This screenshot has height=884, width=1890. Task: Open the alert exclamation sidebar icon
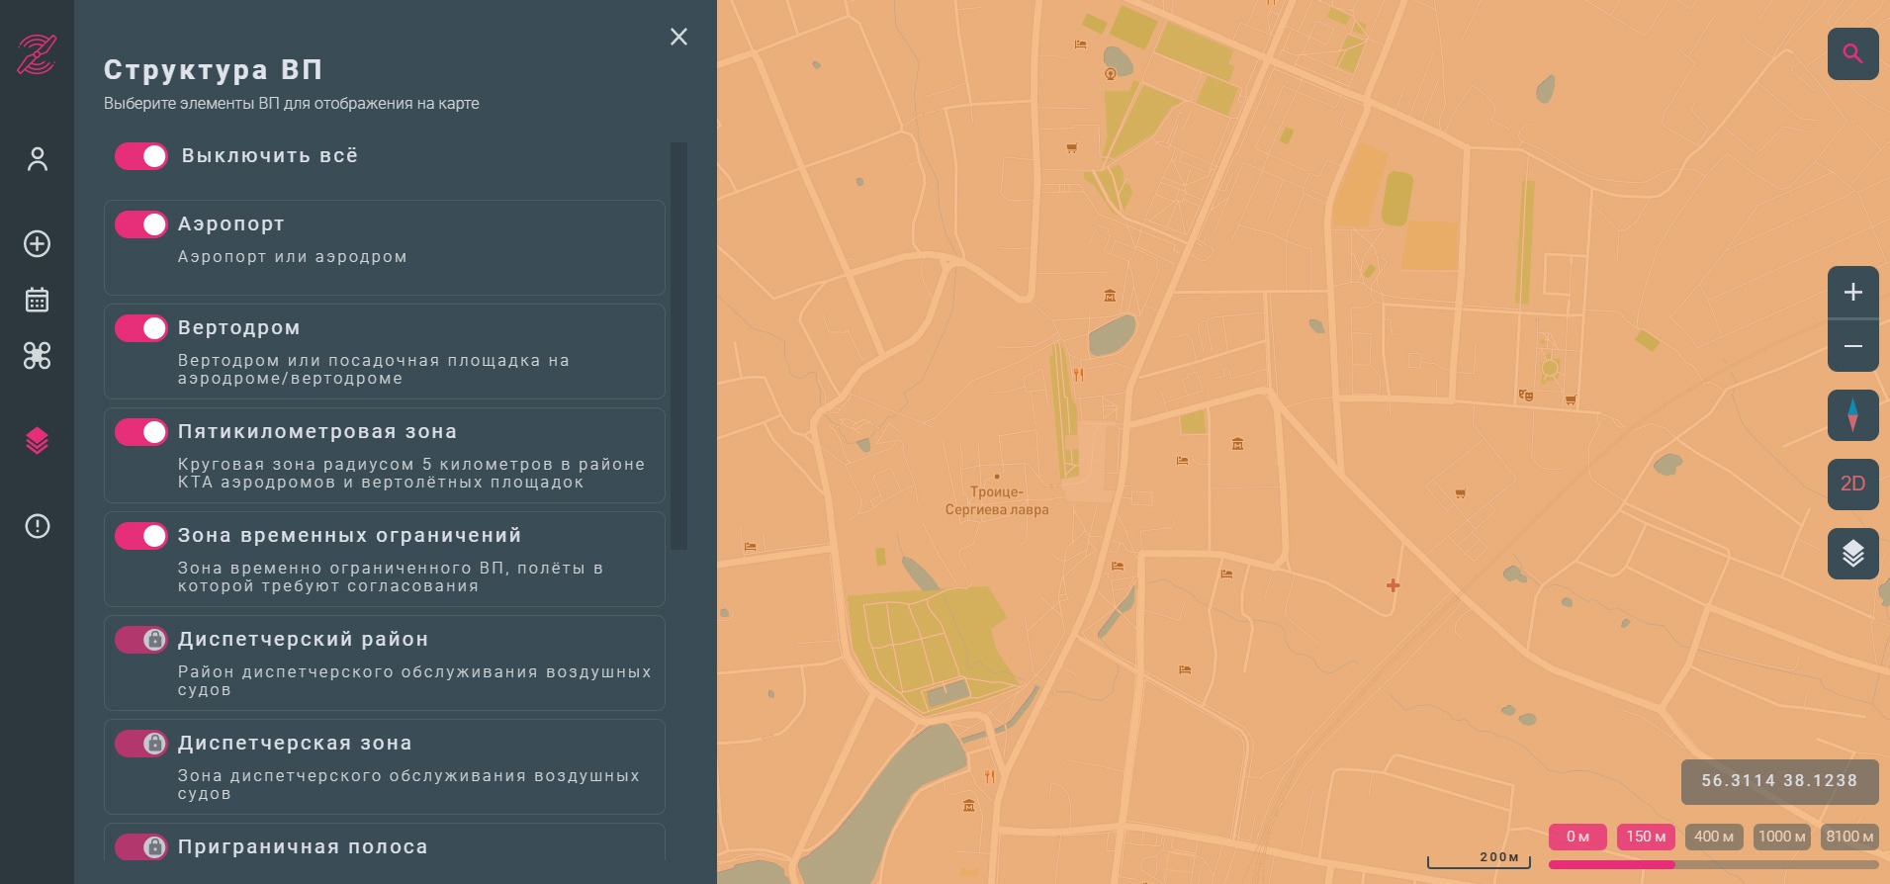click(37, 526)
